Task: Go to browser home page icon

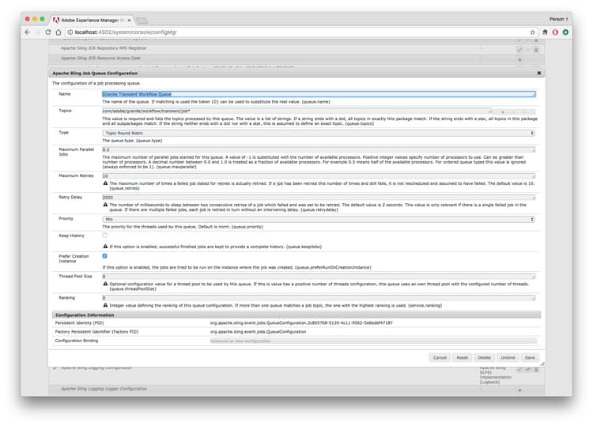Action: pyautogui.click(x=59, y=32)
